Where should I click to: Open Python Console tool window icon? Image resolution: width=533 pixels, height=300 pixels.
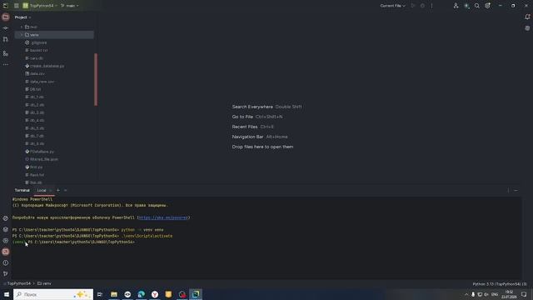coord(6,218)
